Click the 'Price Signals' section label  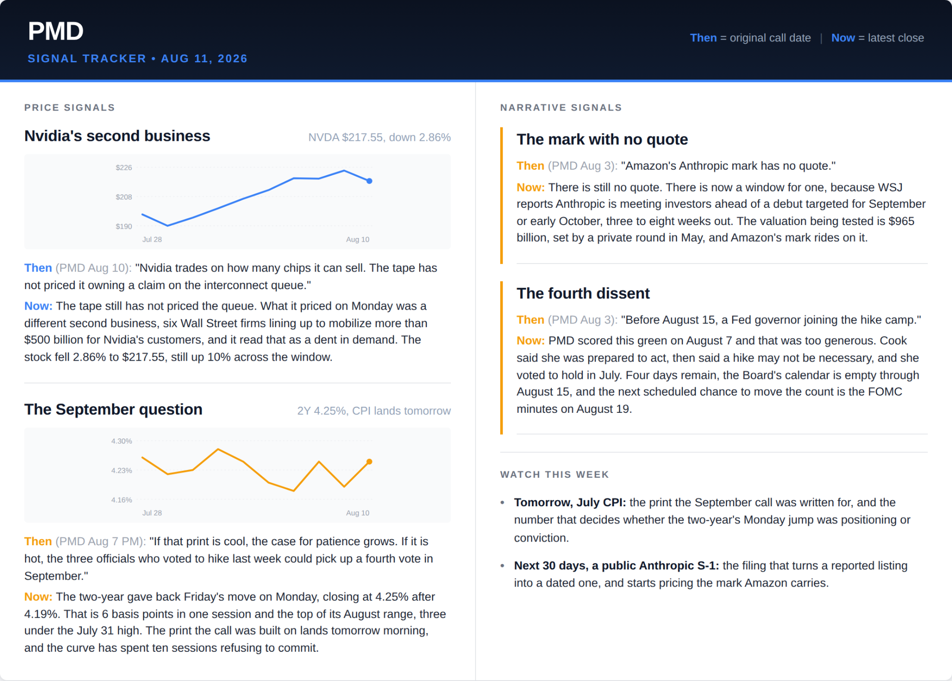(70, 107)
